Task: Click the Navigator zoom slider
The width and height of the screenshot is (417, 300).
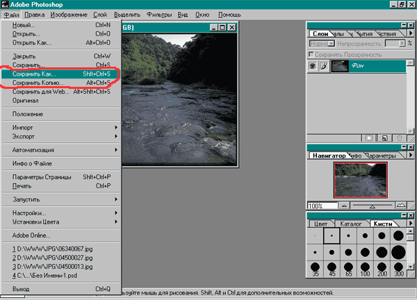Action: (x=373, y=206)
